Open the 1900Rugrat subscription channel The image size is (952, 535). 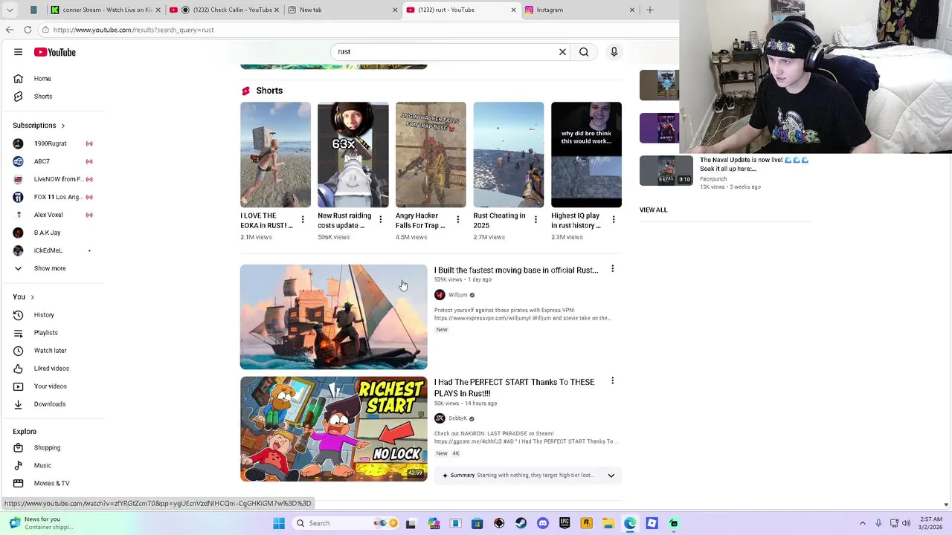click(x=52, y=143)
